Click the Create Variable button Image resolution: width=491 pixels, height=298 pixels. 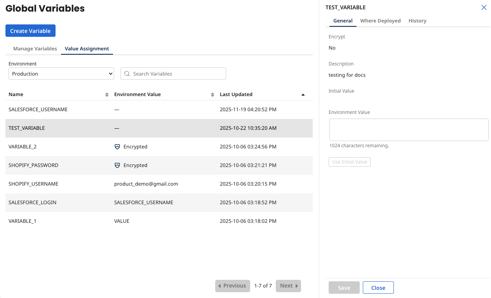pyautogui.click(x=30, y=31)
